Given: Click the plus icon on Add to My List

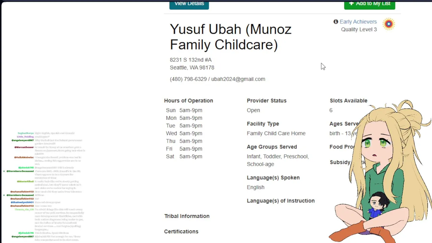Looking at the screenshot, I should coord(351,3).
